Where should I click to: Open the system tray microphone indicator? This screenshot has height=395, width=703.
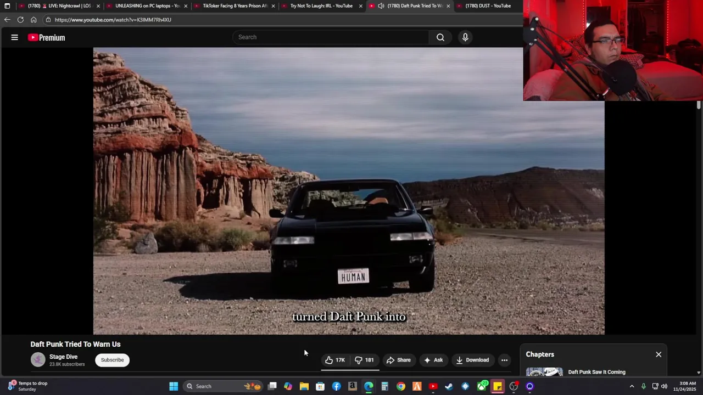[643, 386]
